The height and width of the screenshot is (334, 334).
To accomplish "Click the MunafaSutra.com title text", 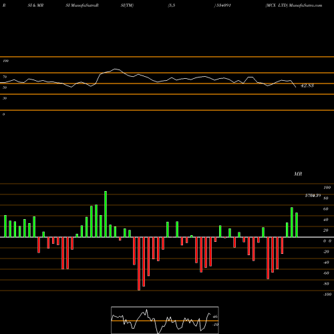I will coord(305,5).
